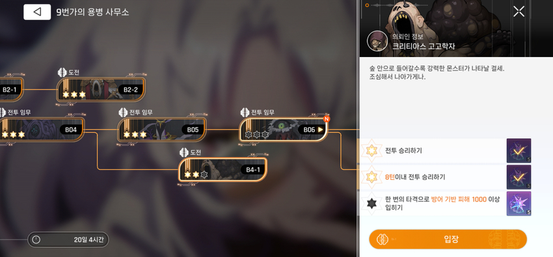The width and height of the screenshot is (553, 257).
Task: Select battle mission stage B05
Action: coord(161,130)
